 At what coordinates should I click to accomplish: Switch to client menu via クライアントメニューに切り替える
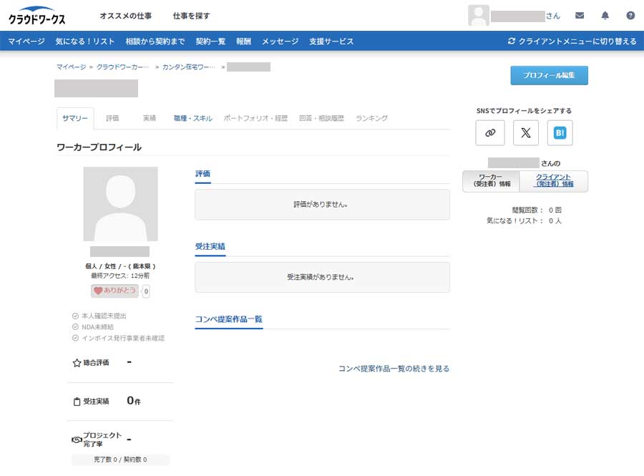[572, 42]
